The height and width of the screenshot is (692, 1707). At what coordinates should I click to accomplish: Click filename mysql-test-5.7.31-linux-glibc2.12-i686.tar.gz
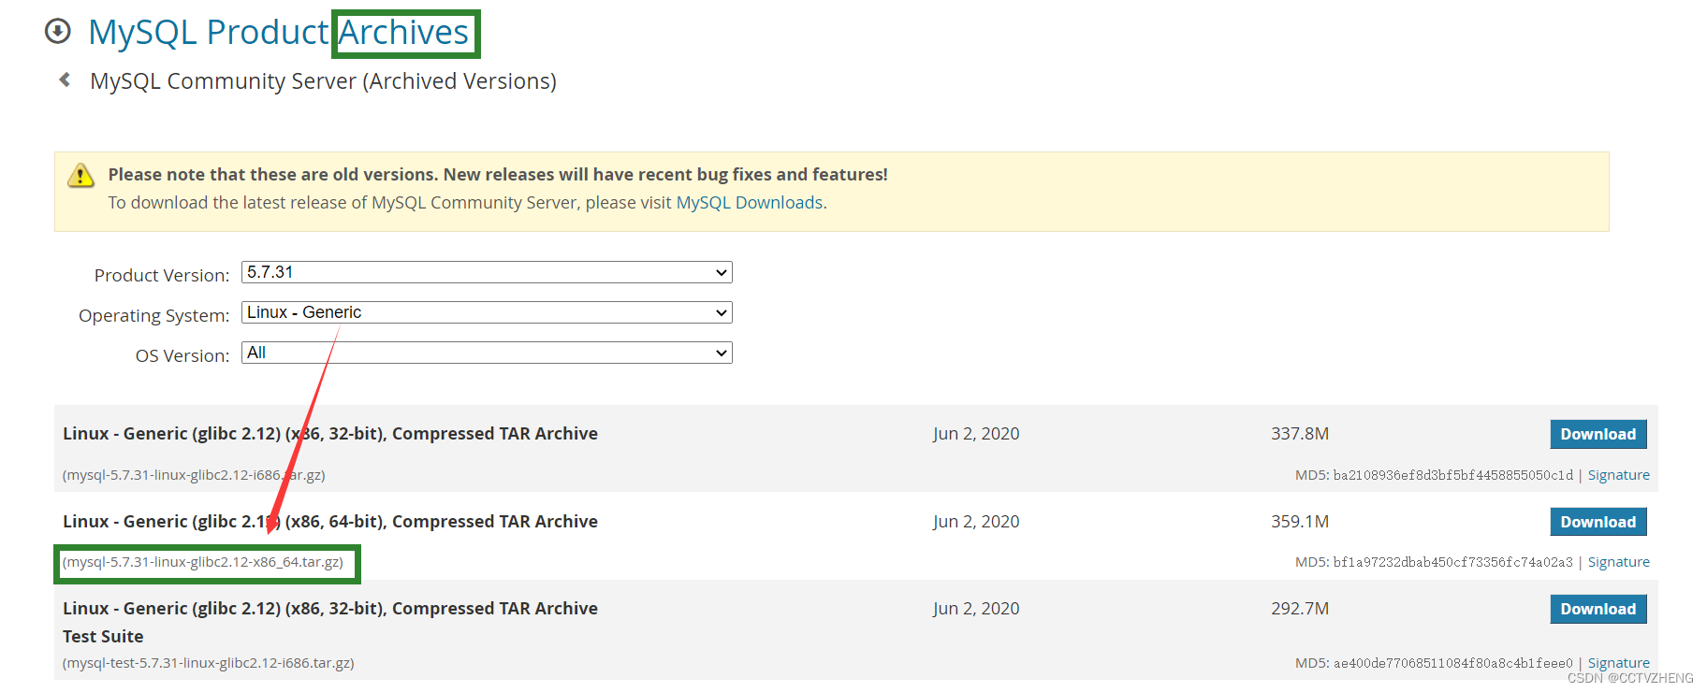point(208,663)
